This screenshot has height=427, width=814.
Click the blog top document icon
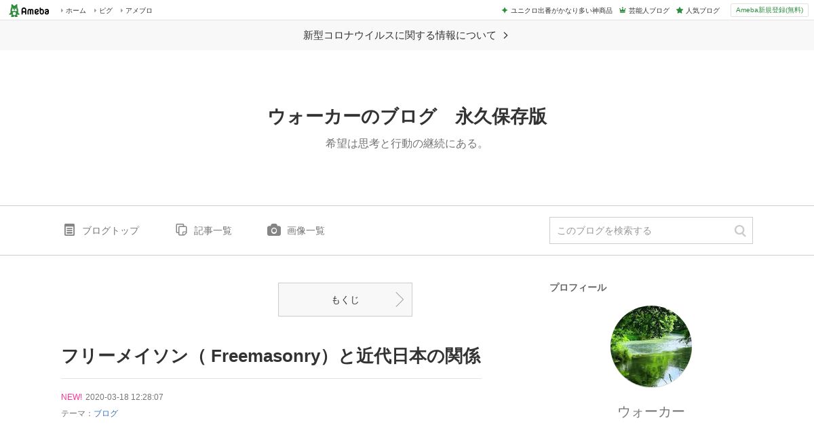click(x=69, y=230)
